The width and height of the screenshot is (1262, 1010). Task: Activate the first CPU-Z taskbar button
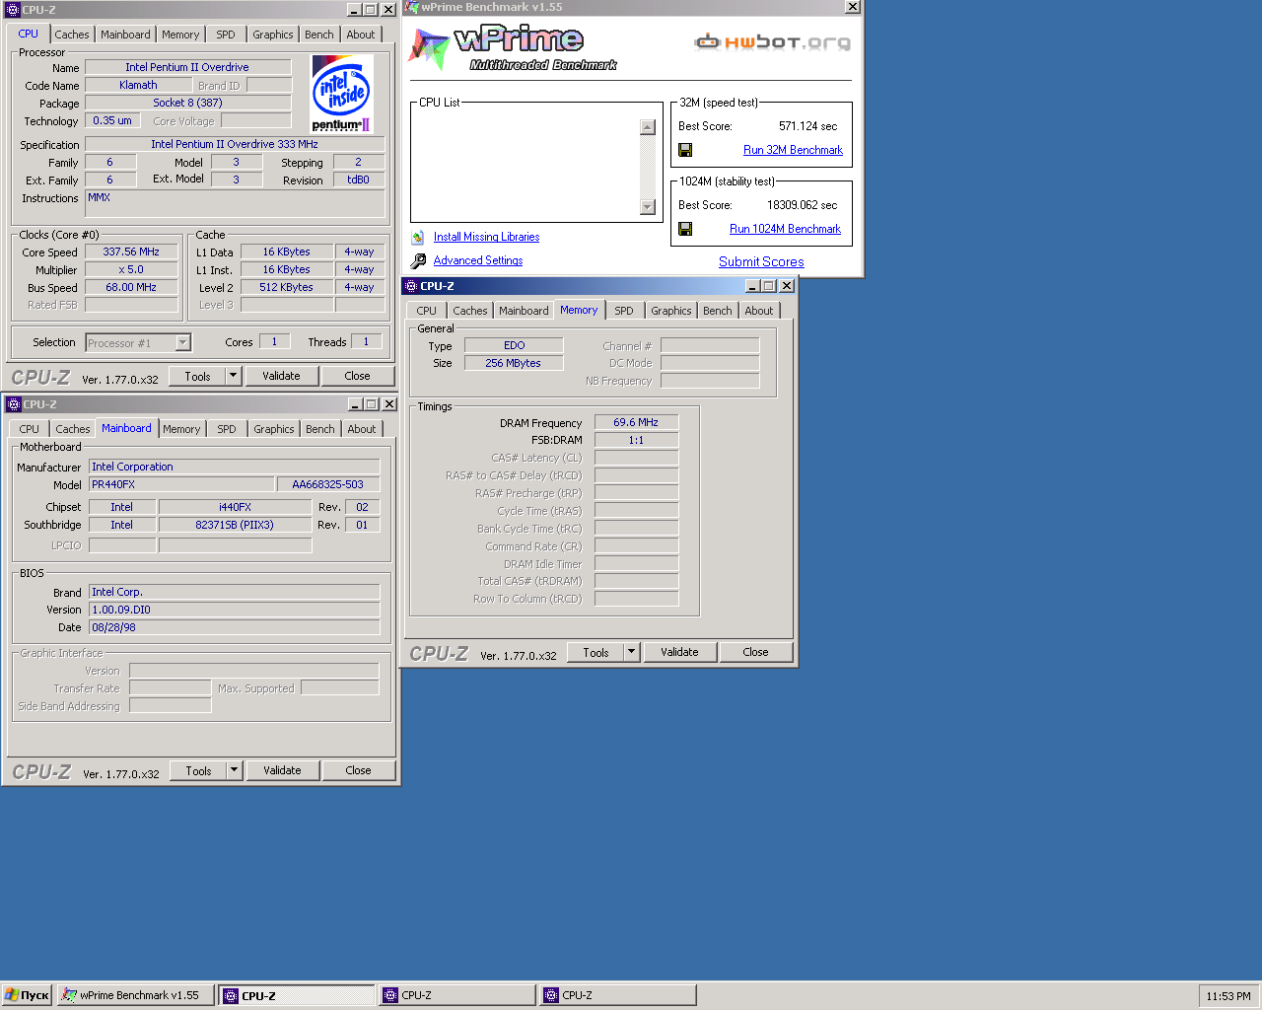tap(297, 995)
